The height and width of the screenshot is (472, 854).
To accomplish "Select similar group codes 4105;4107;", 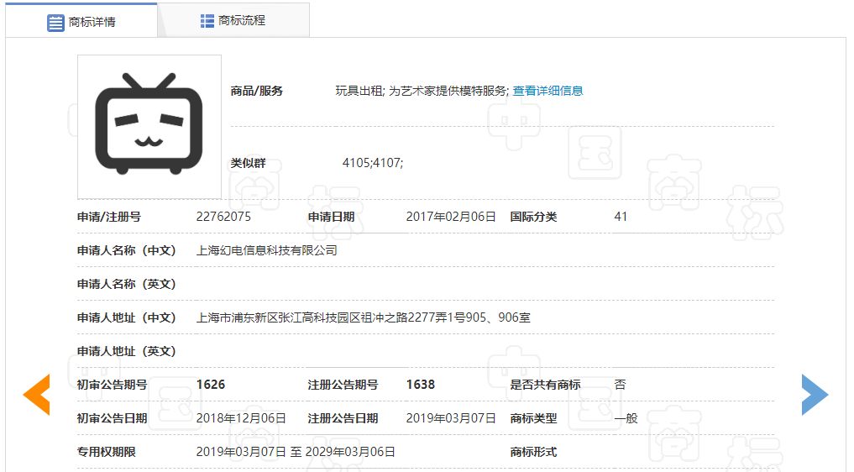I will (x=373, y=163).
